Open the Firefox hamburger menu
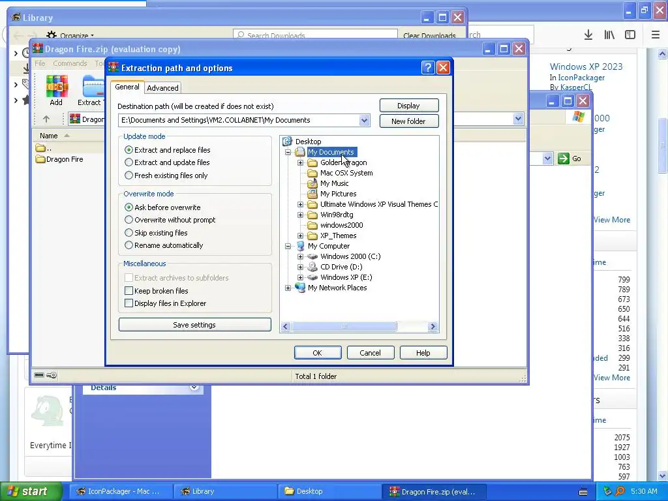Image resolution: width=668 pixels, height=501 pixels. (656, 35)
